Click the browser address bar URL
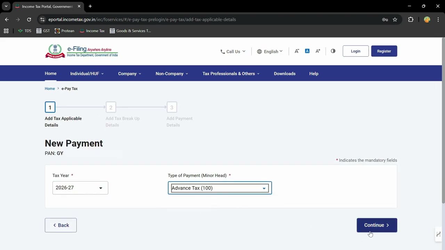Image resolution: width=445 pixels, height=250 pixels. tap(142, 19)
